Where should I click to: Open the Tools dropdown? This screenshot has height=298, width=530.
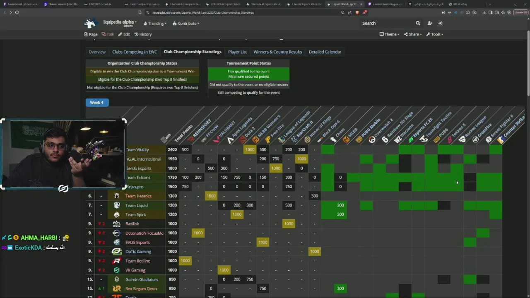point(435,34)
